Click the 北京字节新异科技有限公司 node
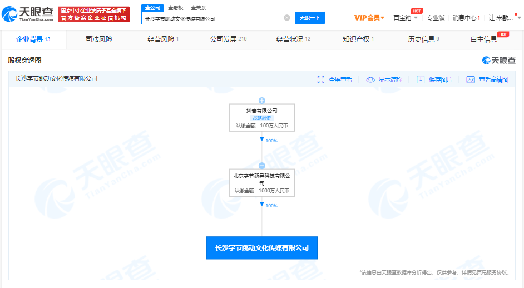 coord(262,183)
